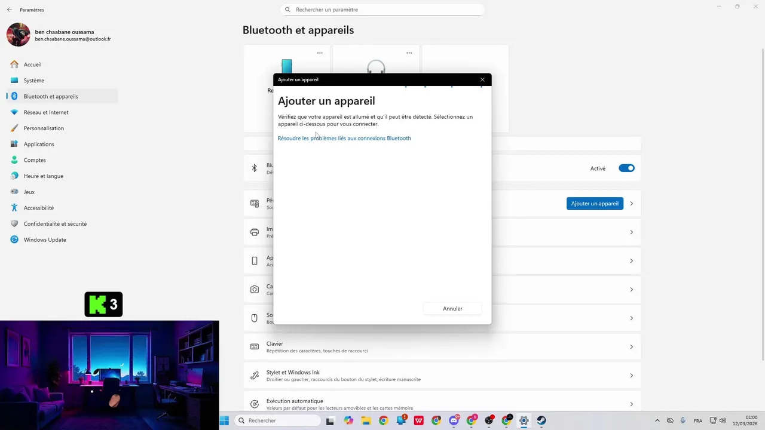Click the devices icon in the Périphériques row
The width and height of the screenshot is (765, 430).
(x=255, y=204)
